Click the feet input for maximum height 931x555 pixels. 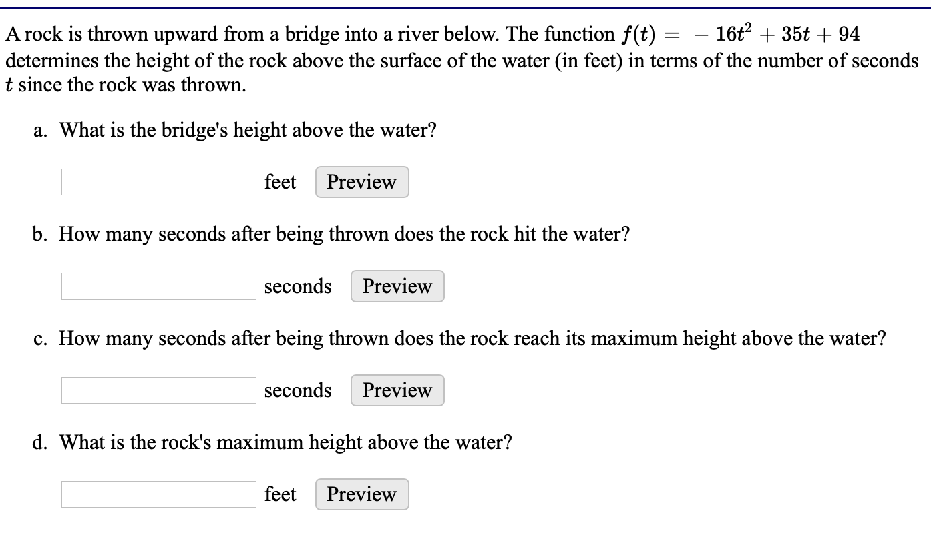pos(158,494)
